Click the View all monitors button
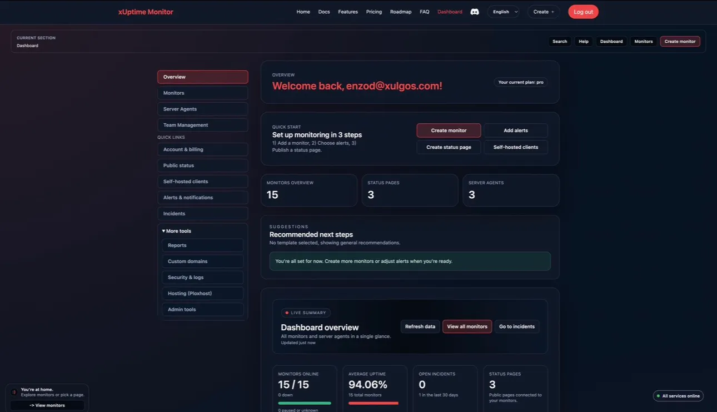This screenshot has width=717, height=412. (467, 326)
